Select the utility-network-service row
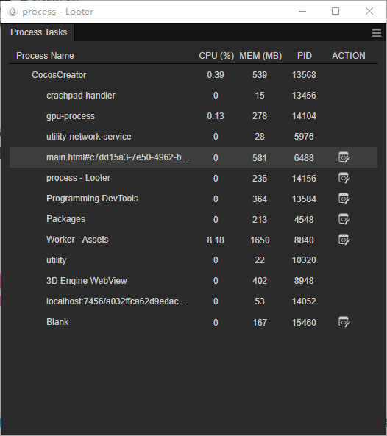The image size is (387, 436). (193, 137)
